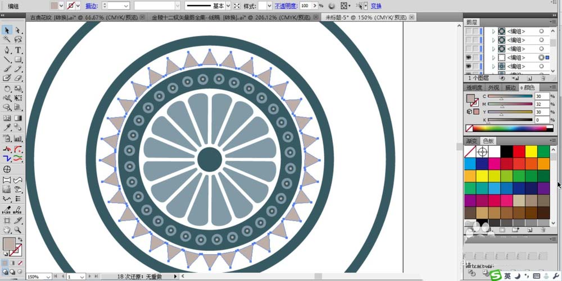562x281 pixels.
Task: Select the Magic Wand tool
Action: tap(7, 40)
